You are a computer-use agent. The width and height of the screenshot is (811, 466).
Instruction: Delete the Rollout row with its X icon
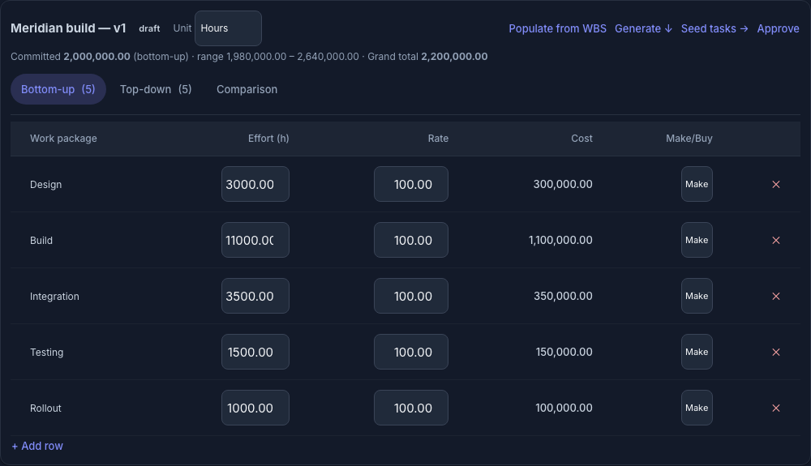(776, 408)
